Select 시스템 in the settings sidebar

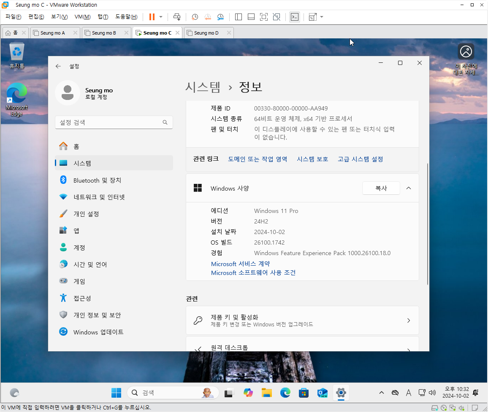pos(114,163)
